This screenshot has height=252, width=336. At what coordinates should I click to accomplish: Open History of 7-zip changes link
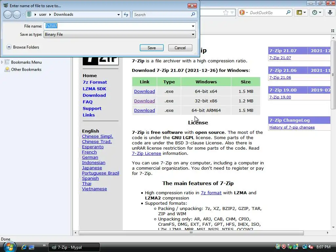click(292, 127)
